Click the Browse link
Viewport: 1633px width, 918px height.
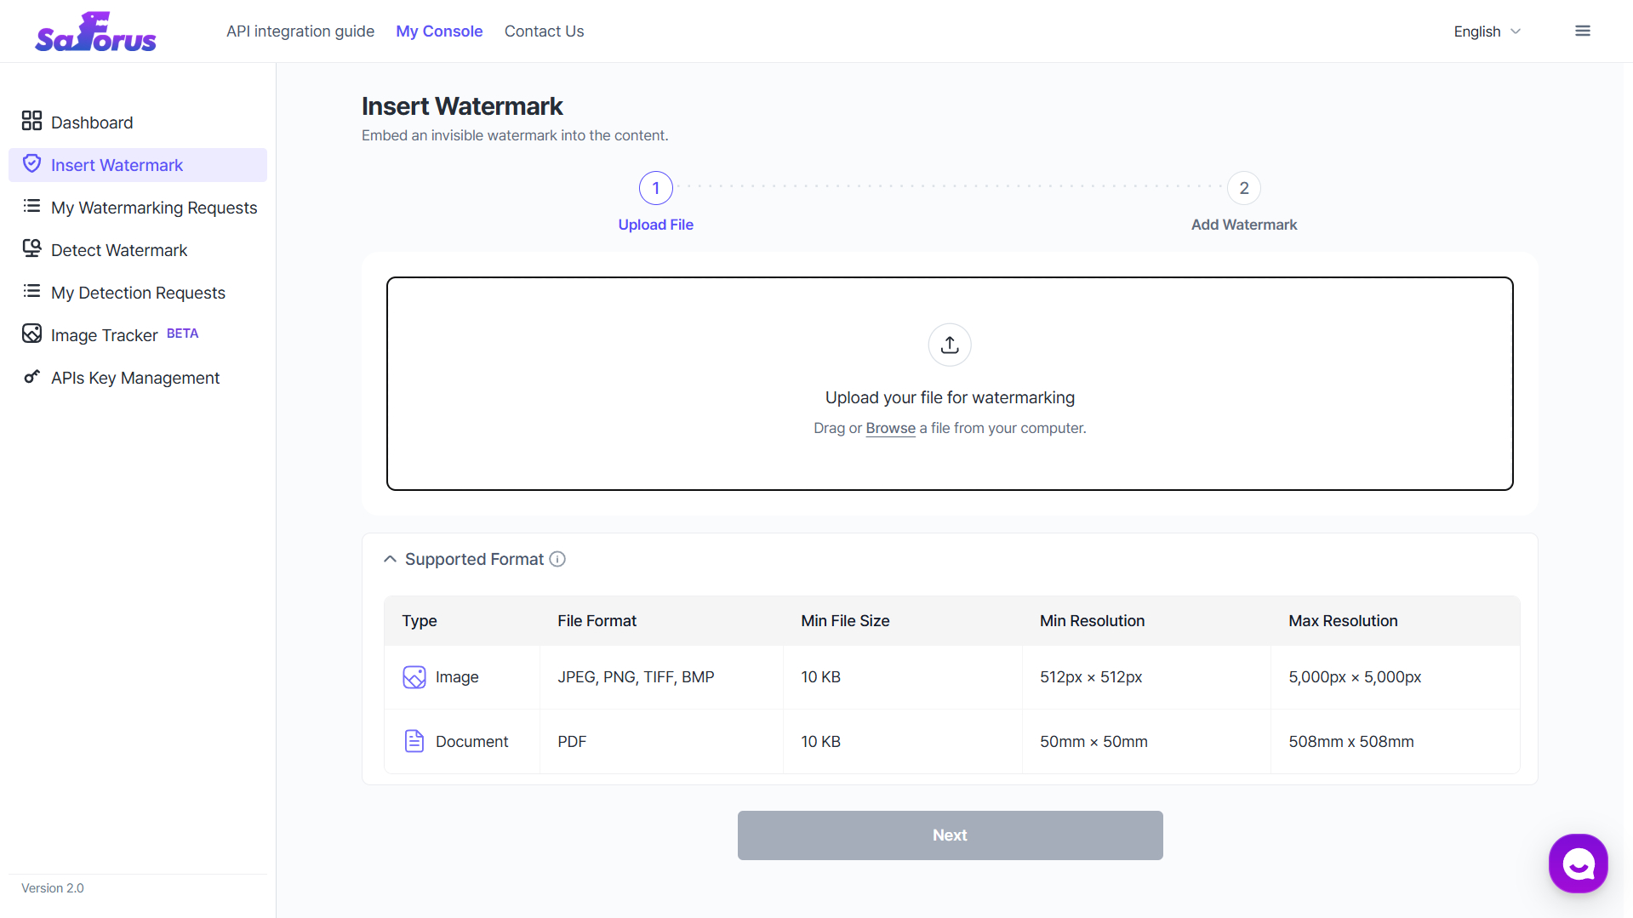[890, 428]
